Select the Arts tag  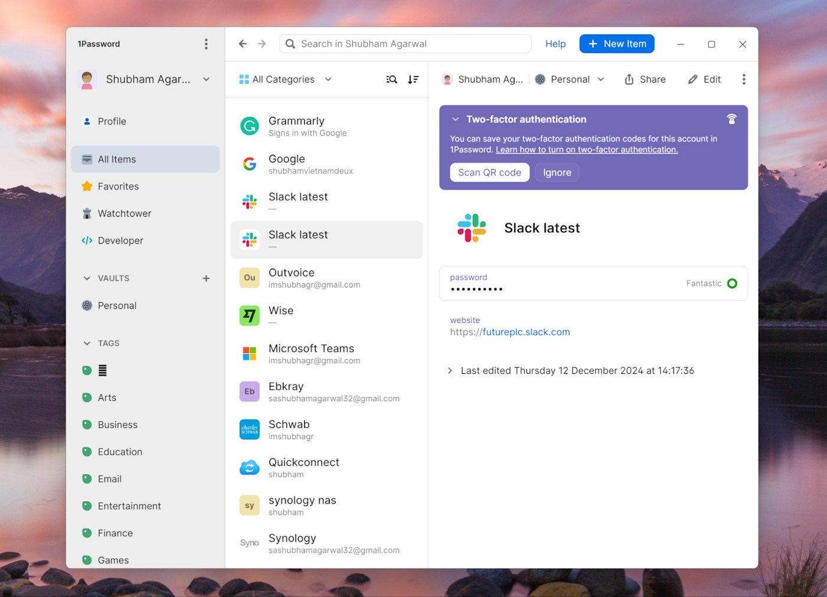tap(145, 397)
